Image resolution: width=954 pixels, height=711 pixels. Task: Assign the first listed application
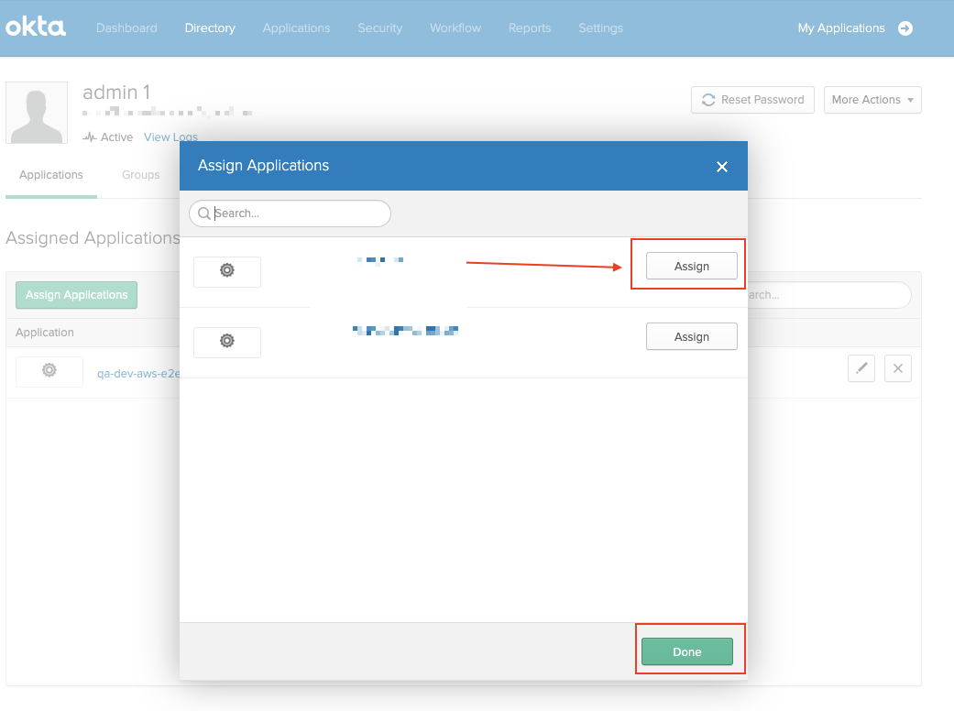tap(691, 266)
